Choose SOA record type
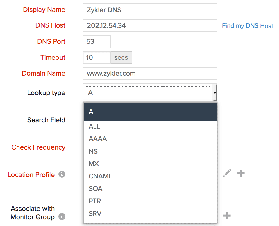Image resolution: width=279 pixels, height=226 pixels. click(x=95, y=189)
